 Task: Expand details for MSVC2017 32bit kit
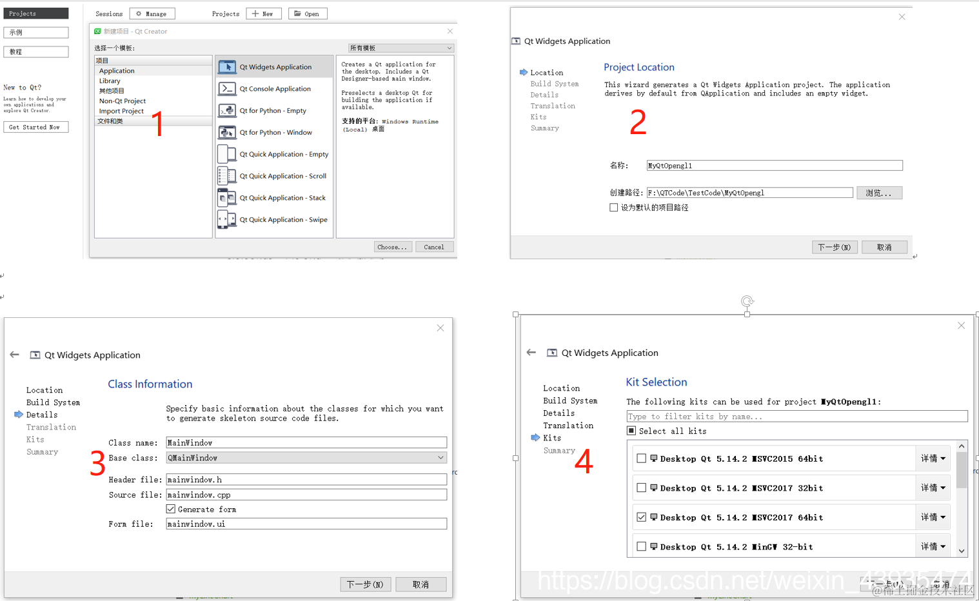click(933, 488)
